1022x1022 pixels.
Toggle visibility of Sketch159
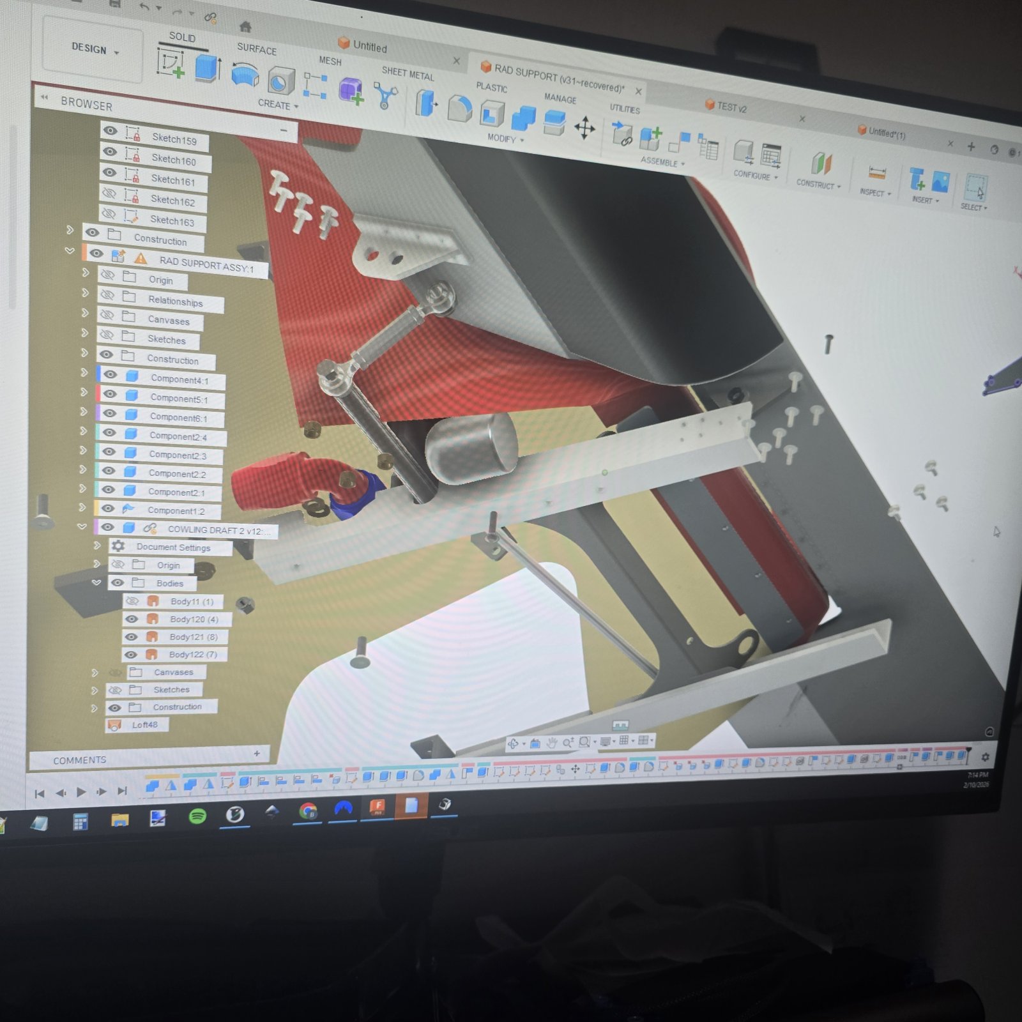[x=110, y=130]
